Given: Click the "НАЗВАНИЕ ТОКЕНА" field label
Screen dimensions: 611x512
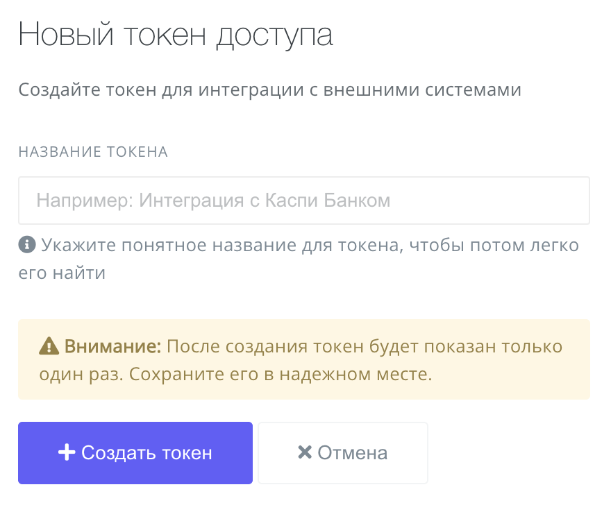Looking at the screenshot, I should click(x=93, y=152).
